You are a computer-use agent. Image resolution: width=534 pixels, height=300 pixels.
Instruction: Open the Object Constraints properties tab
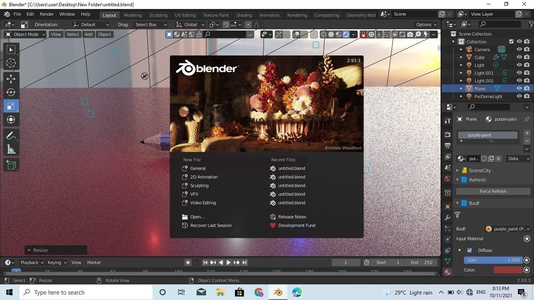pos(448,250)
